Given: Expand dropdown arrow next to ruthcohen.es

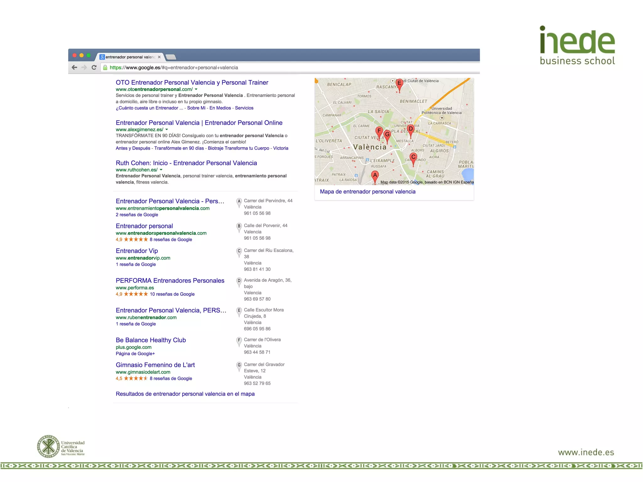Looking at the screenshot, I should [x=161, y=170].
